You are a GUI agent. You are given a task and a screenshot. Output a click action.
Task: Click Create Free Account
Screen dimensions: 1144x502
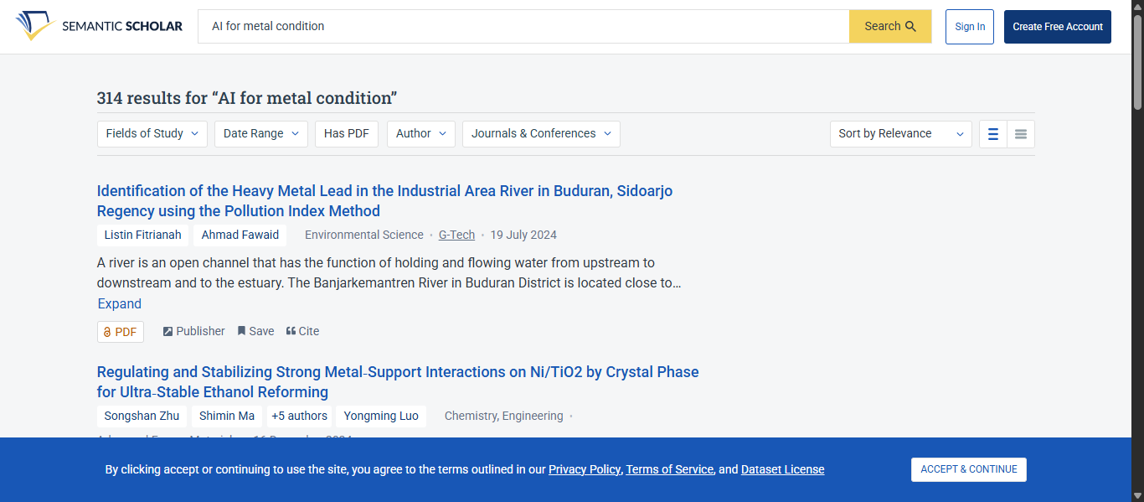[x=1057, y=27]
